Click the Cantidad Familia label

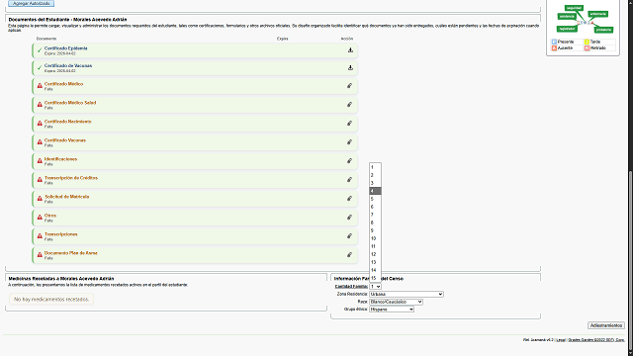coord(351,286)
